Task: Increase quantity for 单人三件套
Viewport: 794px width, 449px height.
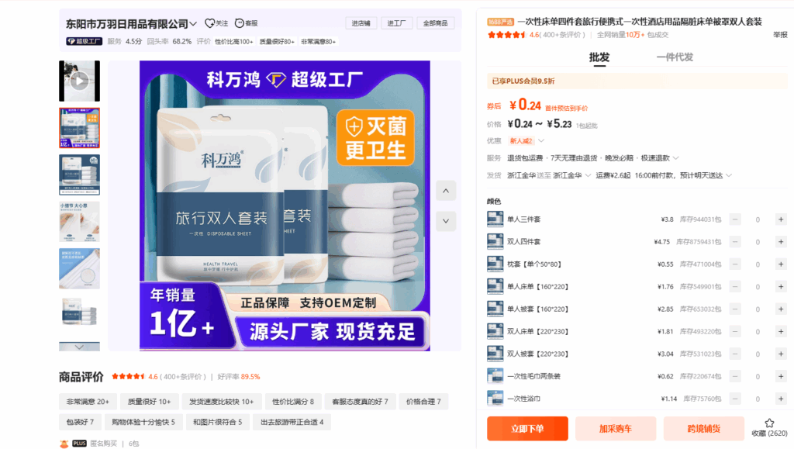Action: tap(780, 219)
